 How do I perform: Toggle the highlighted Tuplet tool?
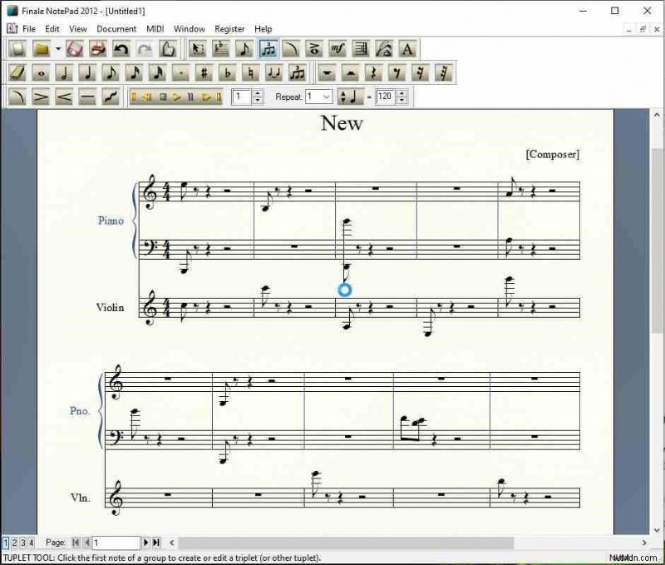[x=268, y=49]
